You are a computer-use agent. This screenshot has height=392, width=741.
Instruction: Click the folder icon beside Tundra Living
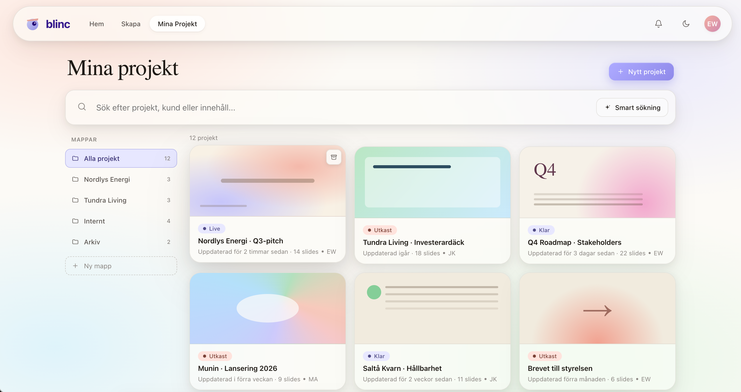click(x=75, y=200)
